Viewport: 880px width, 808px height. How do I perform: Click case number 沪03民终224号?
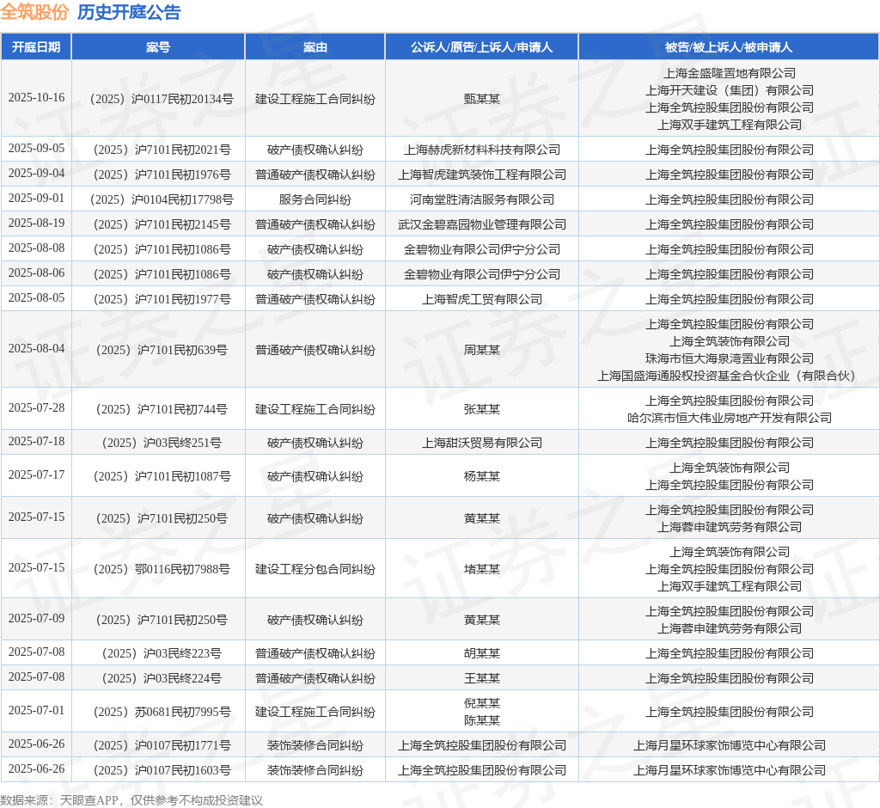point(162,678)
